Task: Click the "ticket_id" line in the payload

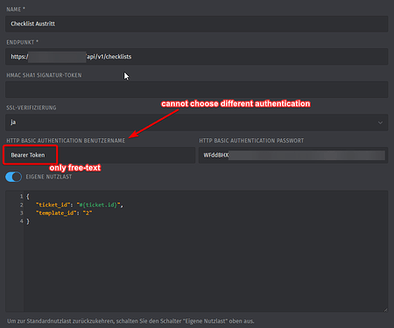Action: [80, 205]
